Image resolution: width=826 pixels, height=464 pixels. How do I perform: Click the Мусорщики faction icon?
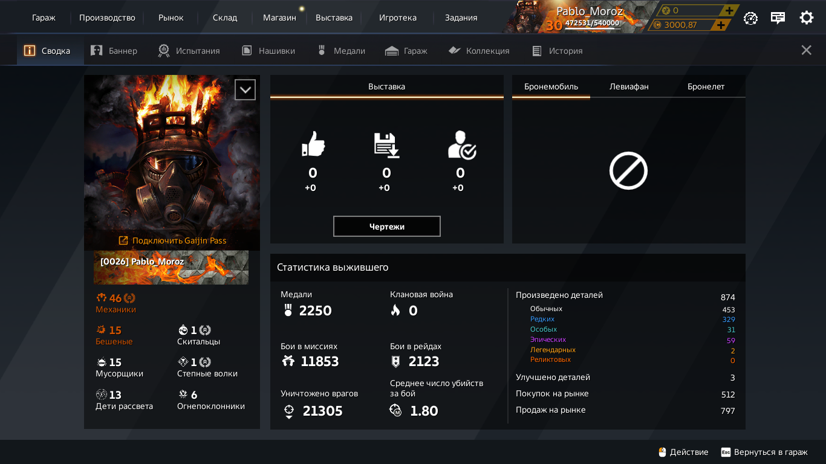pos(102,362)
